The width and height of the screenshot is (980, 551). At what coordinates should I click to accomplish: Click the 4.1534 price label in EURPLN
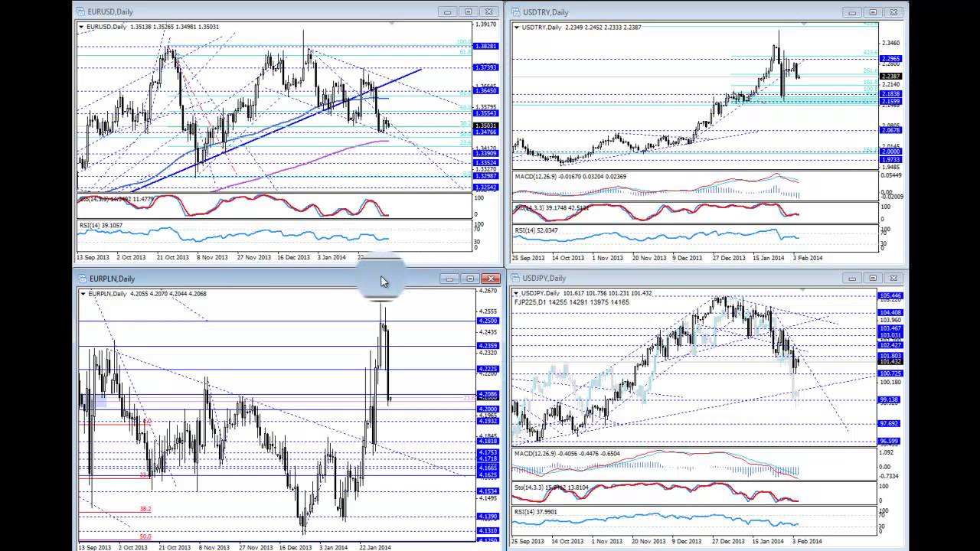coord(488,491)
